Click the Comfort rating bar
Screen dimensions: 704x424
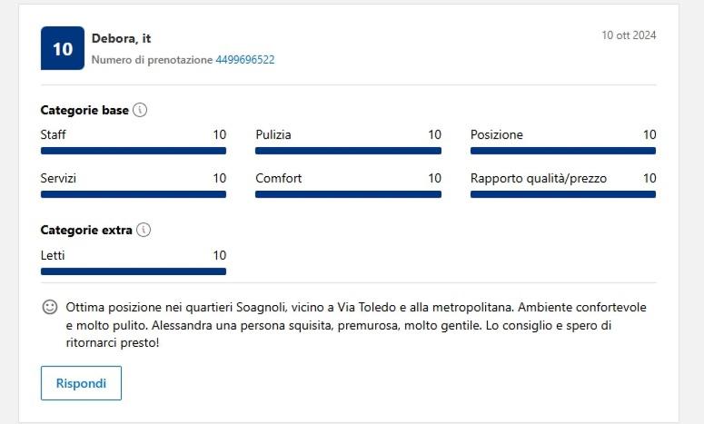(348, 194)
